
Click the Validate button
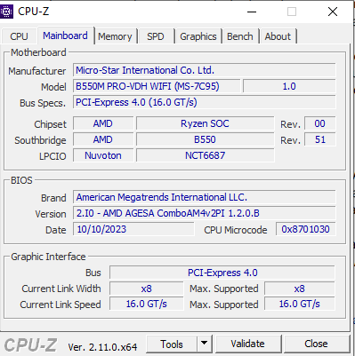247,344
